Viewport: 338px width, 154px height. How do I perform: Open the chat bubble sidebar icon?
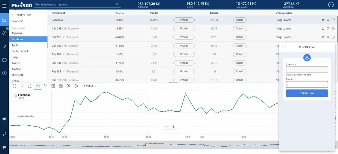(x=4, y=147)
